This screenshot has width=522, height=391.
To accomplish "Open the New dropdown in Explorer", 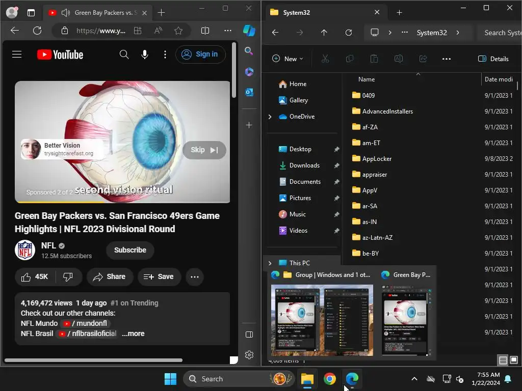I will [288, 59].
